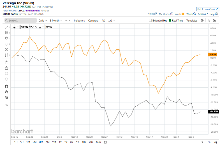Open the Daily frequency dropdown

(x=43, y=21)
